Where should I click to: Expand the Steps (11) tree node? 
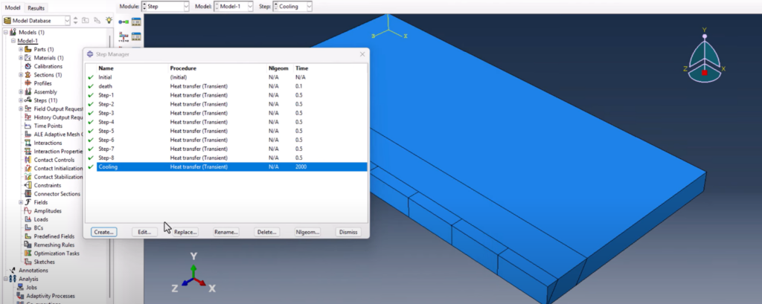[21, 100]
